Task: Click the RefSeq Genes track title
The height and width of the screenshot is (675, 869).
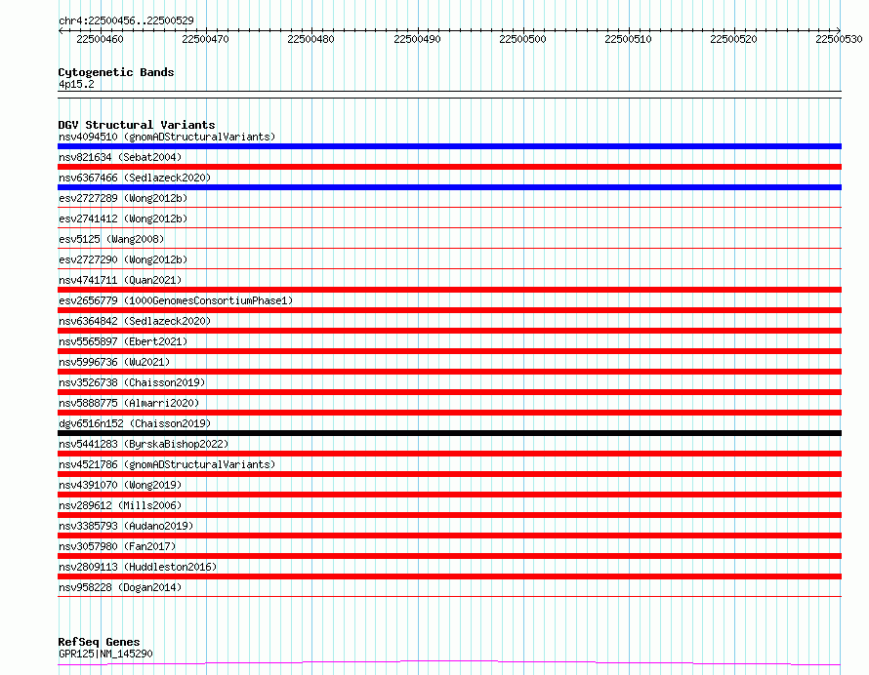Action: click(x=99, y=642)
